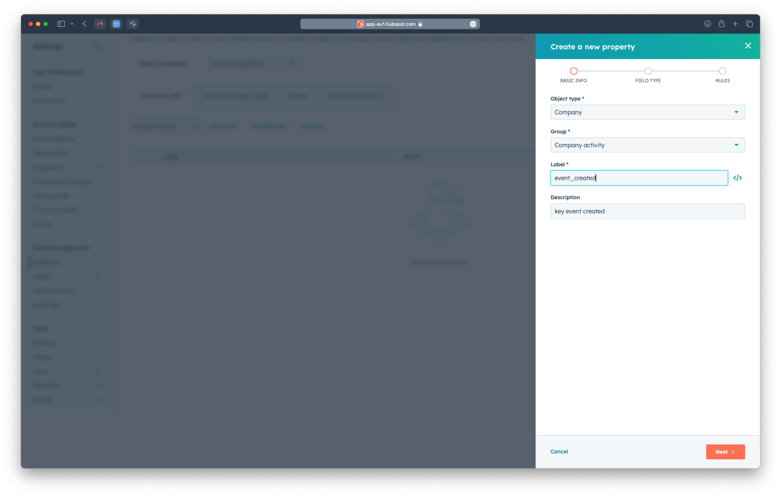
Task: Click the lock icon in the address bar
Action: (x=420, y=24)
